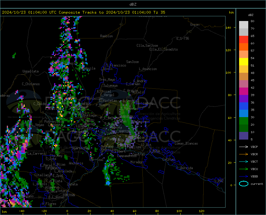Click the 'E_1-736' map label

(183, 38)
